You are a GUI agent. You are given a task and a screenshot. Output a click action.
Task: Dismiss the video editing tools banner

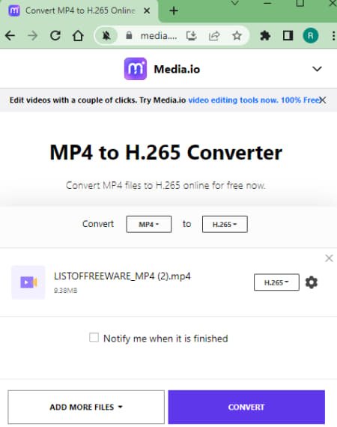pyautogui.click(x=323, y=100)
